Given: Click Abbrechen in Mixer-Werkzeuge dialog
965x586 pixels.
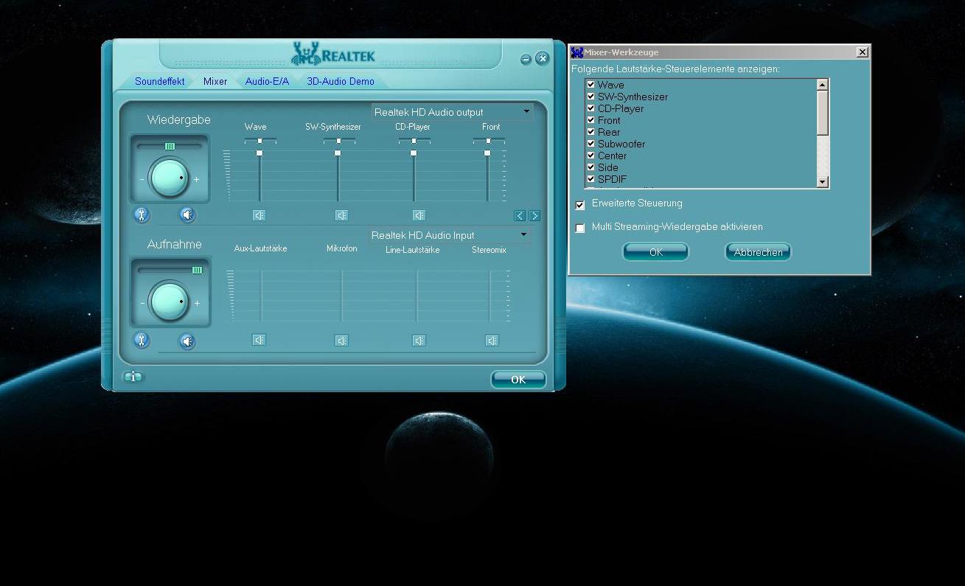Looking at the screenshot, I should [758, 252].
